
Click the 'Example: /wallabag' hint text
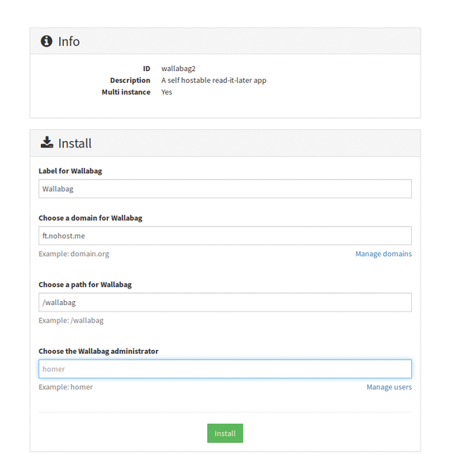(x=71, y=320)
